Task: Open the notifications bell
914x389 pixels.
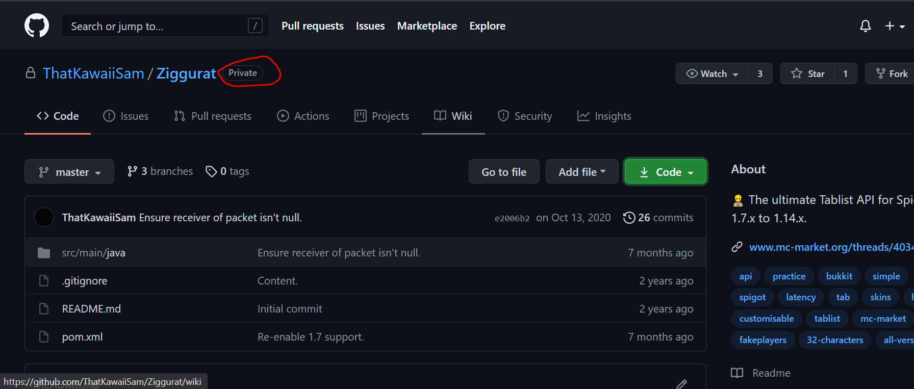Action: (866, 26)
